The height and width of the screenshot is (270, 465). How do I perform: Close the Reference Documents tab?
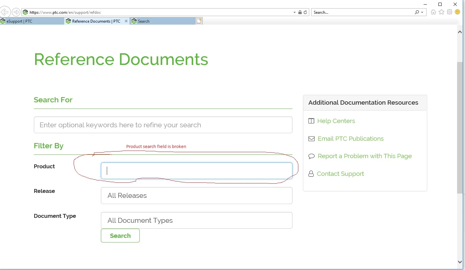[x=126, y=21]
